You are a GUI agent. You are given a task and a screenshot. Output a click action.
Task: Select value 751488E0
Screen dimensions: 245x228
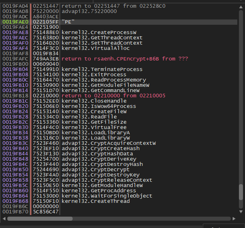point(45,32)
